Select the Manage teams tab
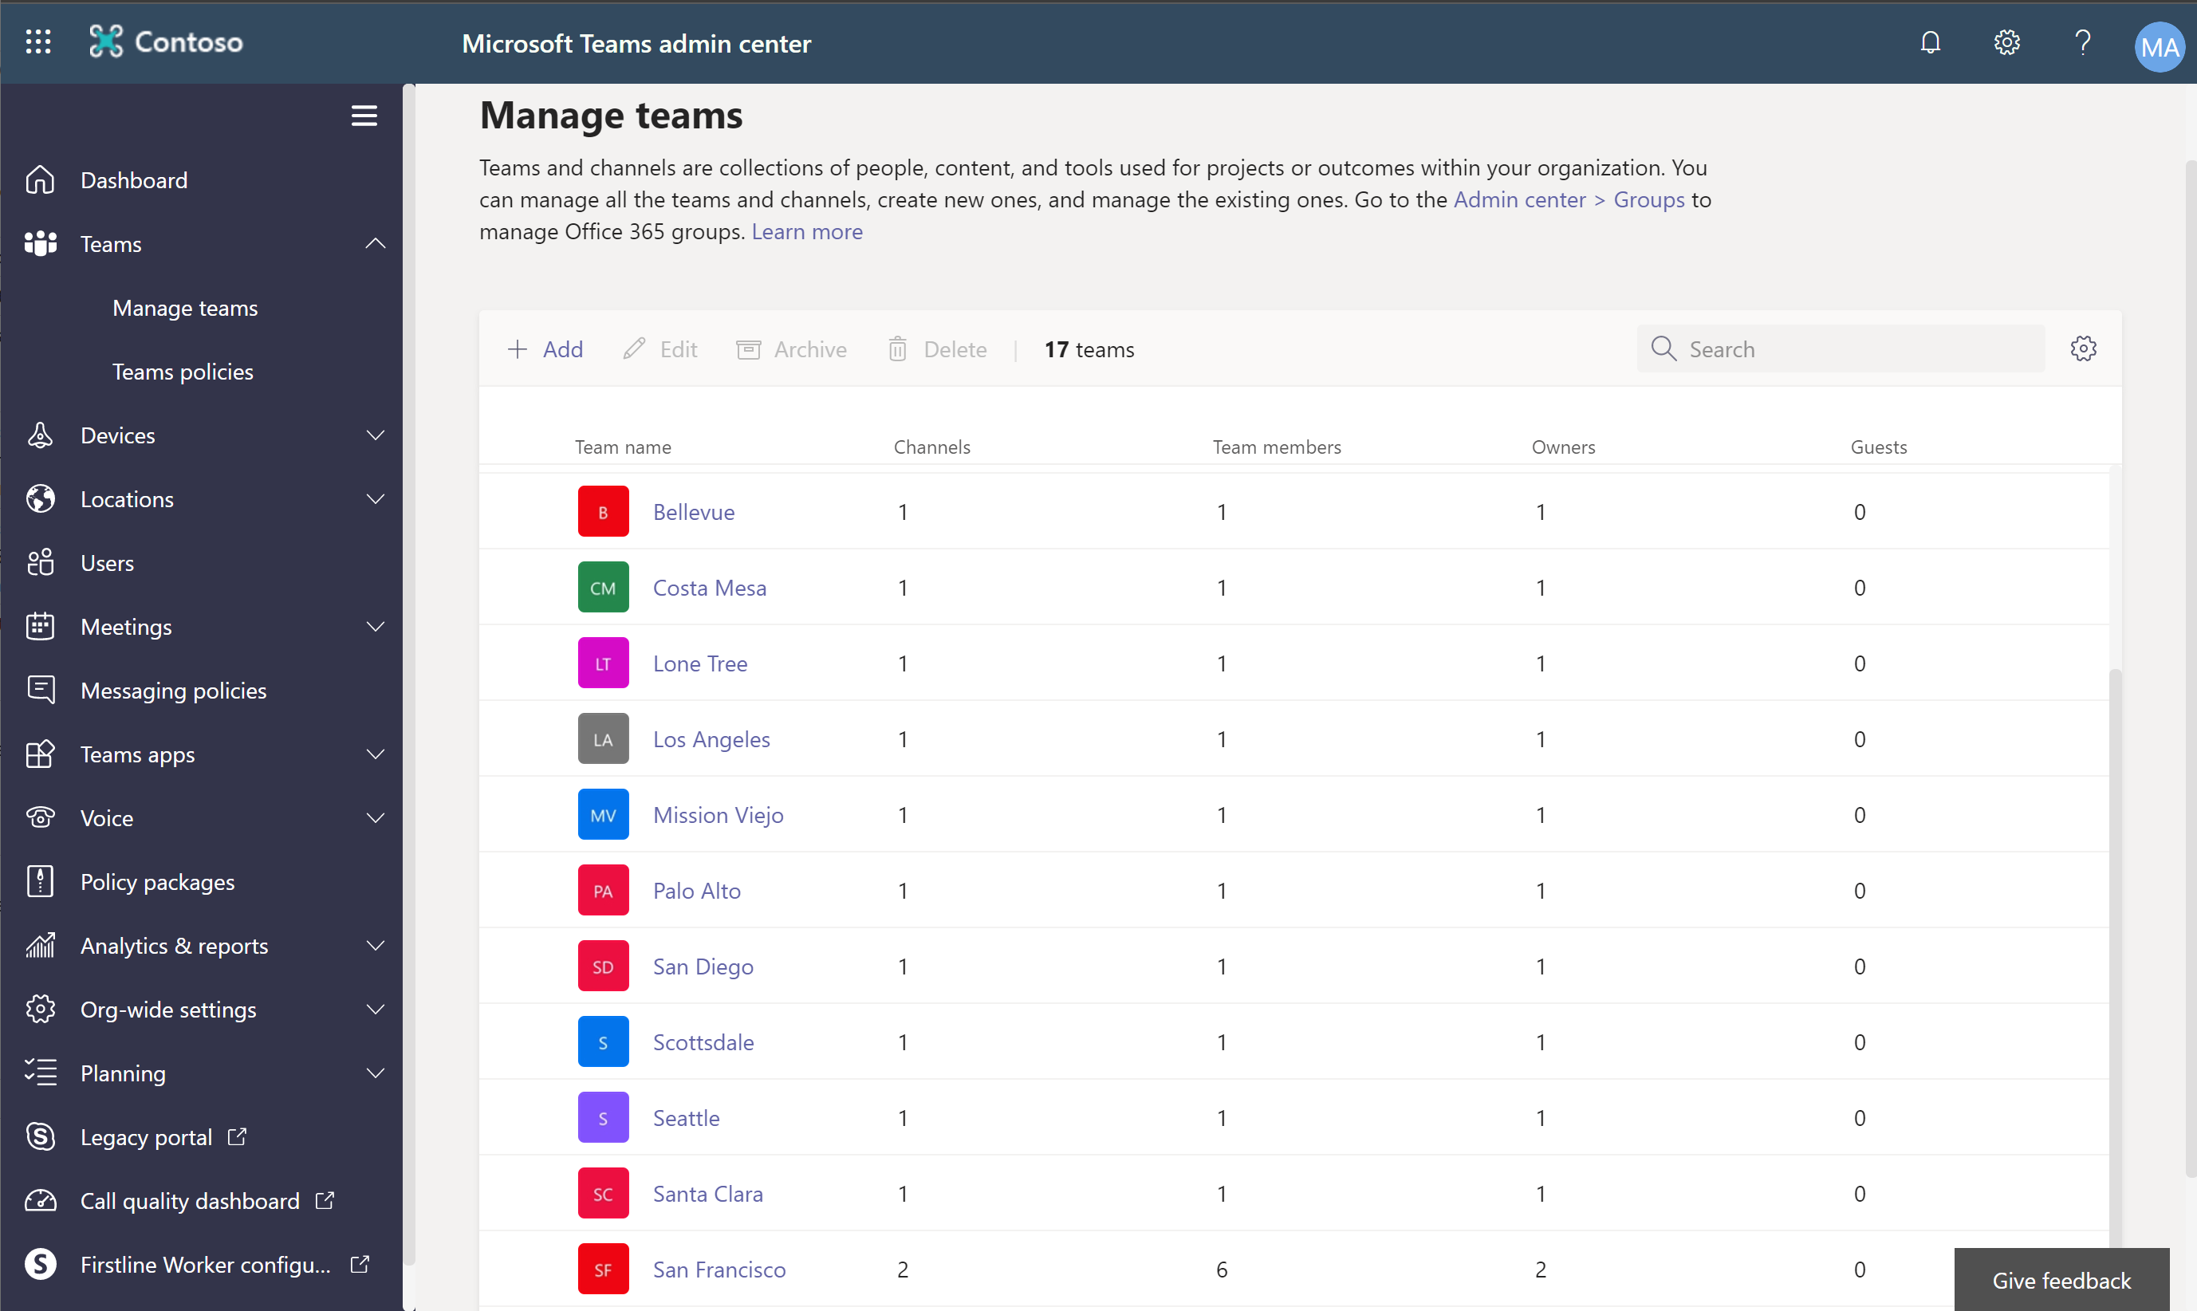The image size is (2197, 1311). pos(186,308)
